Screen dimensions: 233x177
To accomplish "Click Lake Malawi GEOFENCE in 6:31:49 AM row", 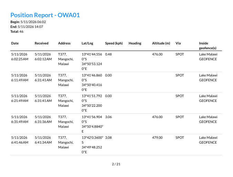I will click(208, 119).
